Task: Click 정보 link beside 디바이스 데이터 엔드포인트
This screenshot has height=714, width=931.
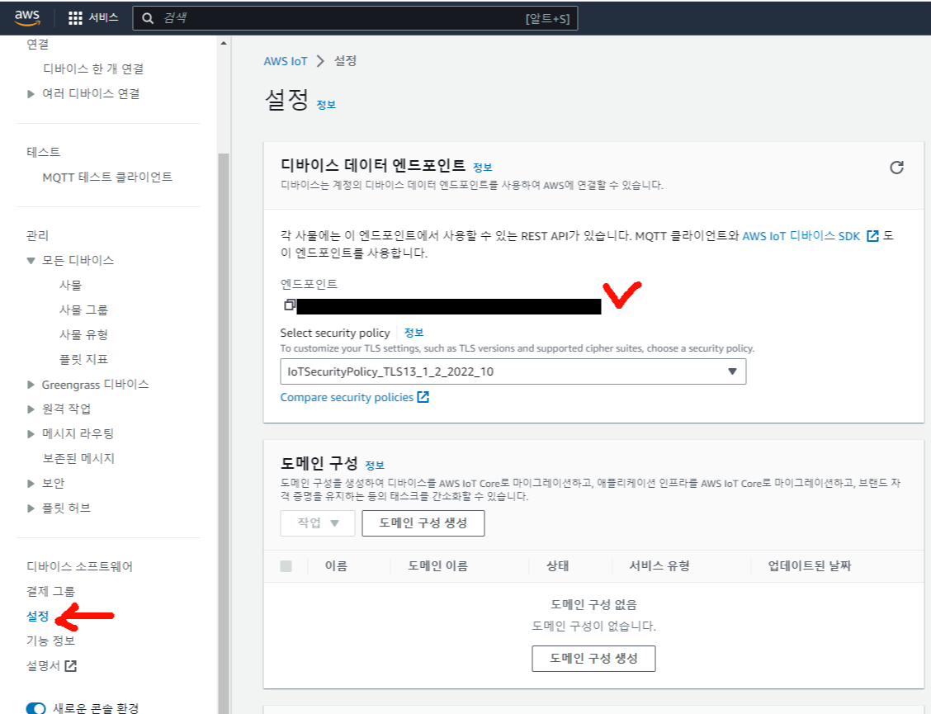Action: pos(482,168)
